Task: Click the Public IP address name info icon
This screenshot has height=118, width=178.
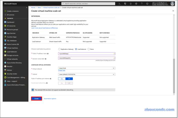Action: (x=48, y=54)
